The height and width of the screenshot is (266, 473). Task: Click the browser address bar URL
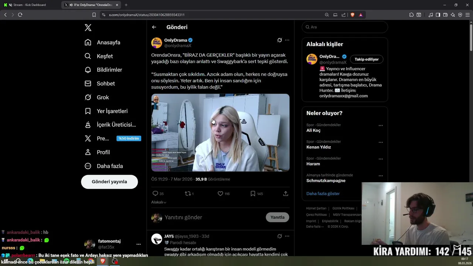tap(147, 15)
